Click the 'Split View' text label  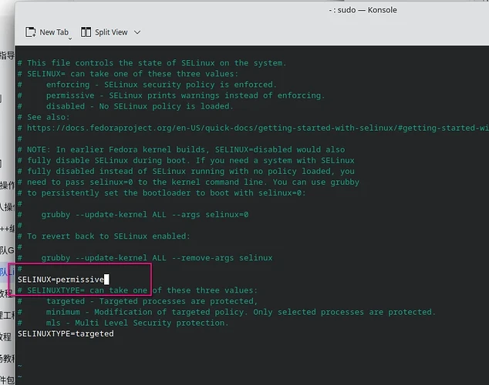pyautogui.click(x=111, y=32)
